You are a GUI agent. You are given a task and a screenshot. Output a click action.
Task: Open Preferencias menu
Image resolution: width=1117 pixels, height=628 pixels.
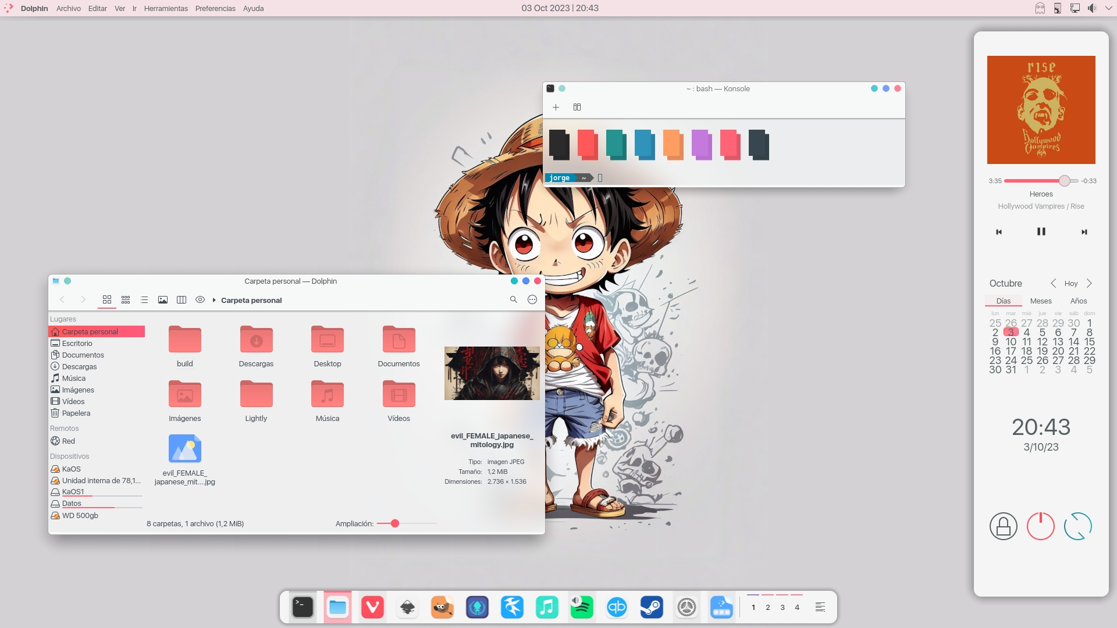click(215, 8)
